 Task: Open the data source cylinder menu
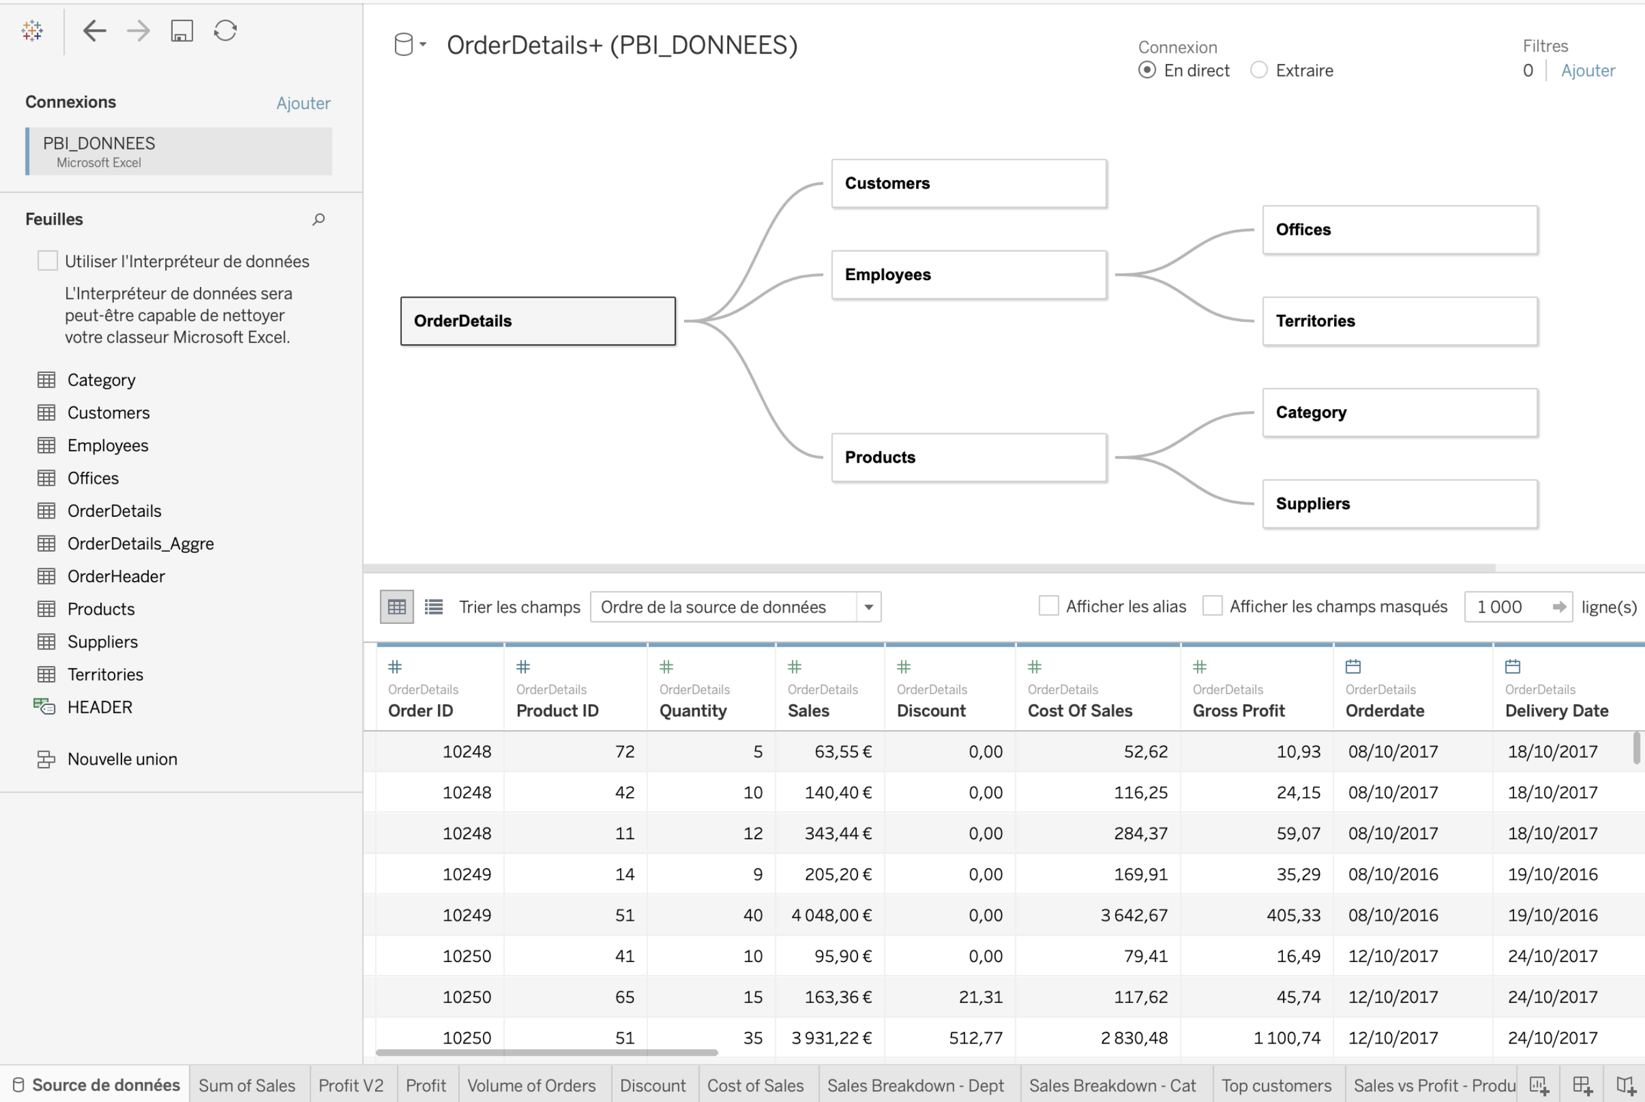[410, 45]
